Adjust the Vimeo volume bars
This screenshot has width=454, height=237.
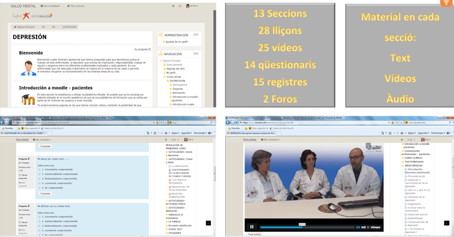(x=358, y=227)
